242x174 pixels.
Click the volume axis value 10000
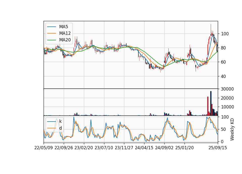tap(227, 107)
